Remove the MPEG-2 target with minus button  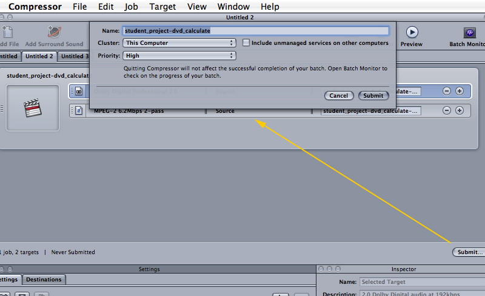tap(447, 110)
